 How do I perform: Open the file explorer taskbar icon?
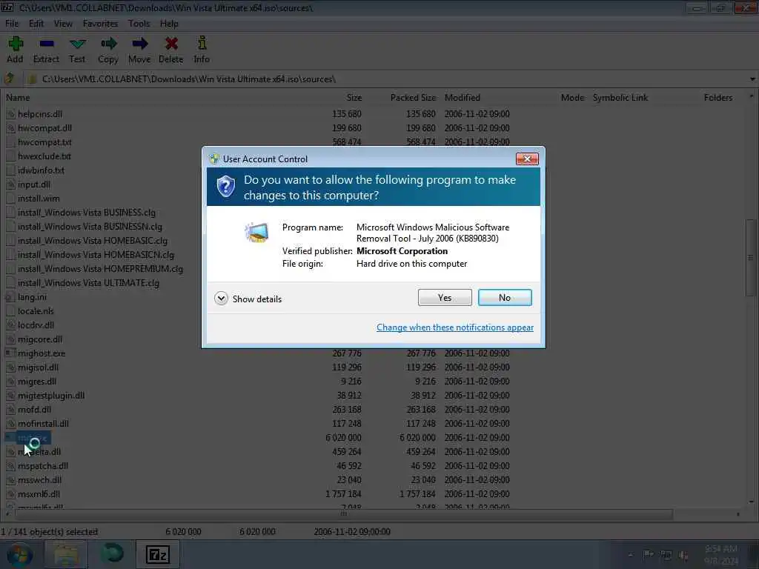(66, 554)
